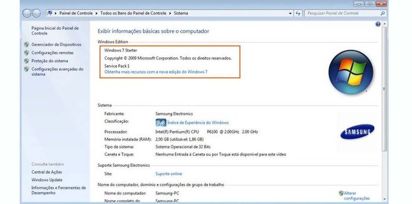
Task: Select Todos os Itens do Painel breadcrumb
Action: [x=133, y=13]
